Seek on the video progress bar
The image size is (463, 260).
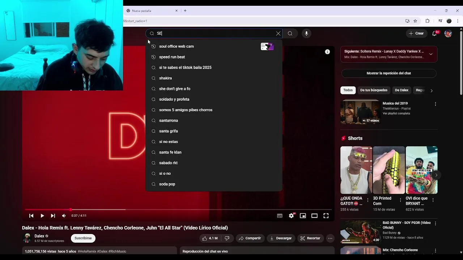point(178,209)
